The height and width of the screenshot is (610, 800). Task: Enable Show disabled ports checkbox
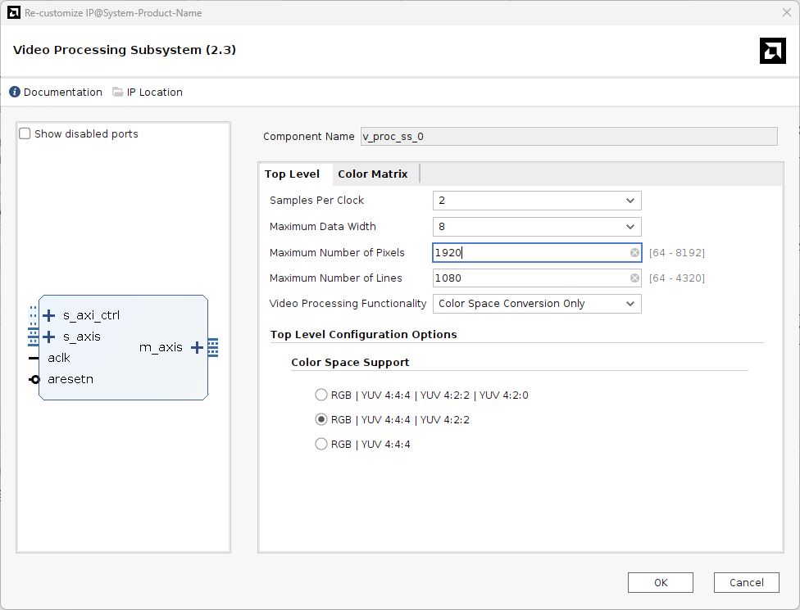click(x=25, y=134)
